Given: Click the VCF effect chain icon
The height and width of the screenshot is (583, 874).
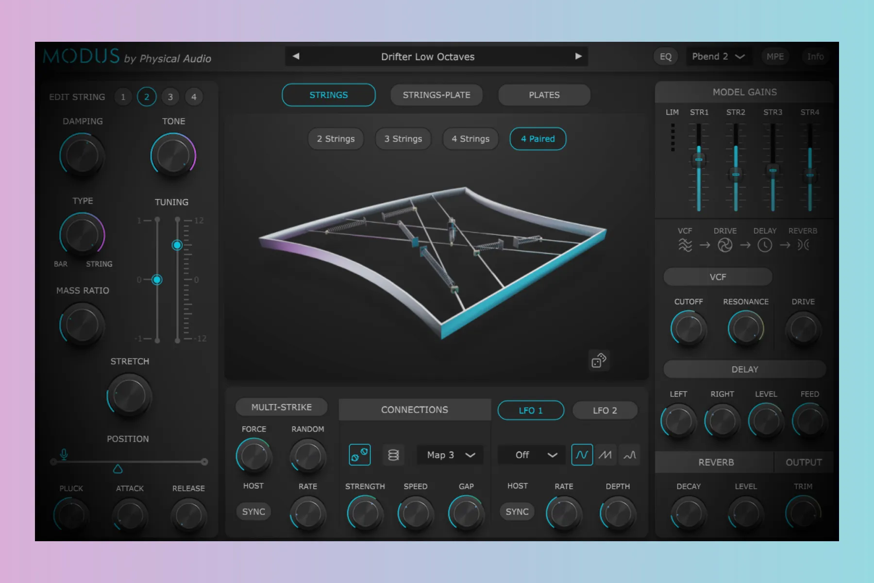Looking at the screenshot, I should tap(685, 245).
